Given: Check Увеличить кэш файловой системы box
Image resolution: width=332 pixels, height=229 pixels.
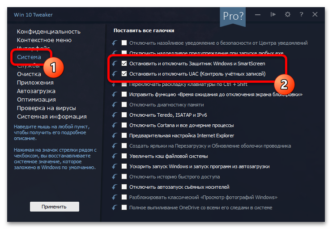Looking at the screenshot, I should click(124, 156).
